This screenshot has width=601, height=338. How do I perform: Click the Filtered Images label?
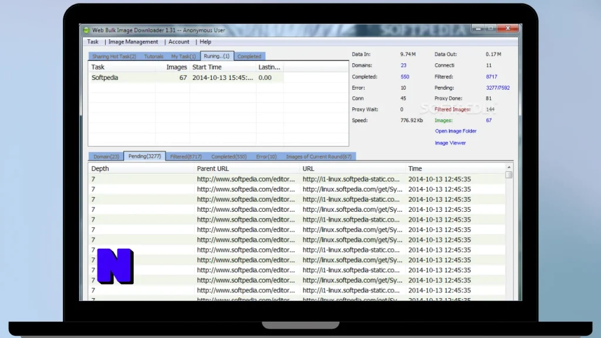[x=453, y=110]
